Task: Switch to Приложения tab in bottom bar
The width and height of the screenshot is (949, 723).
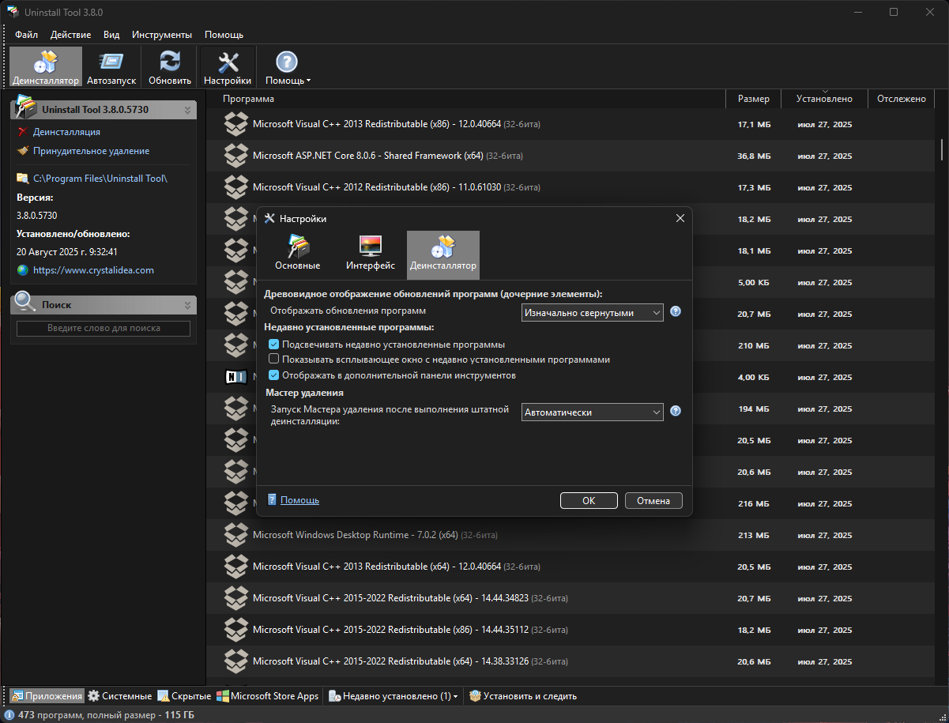Action: tap(47, 696)
